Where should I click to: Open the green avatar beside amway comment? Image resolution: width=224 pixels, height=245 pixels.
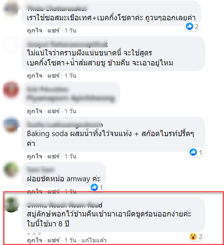click(x=11, y=170)
